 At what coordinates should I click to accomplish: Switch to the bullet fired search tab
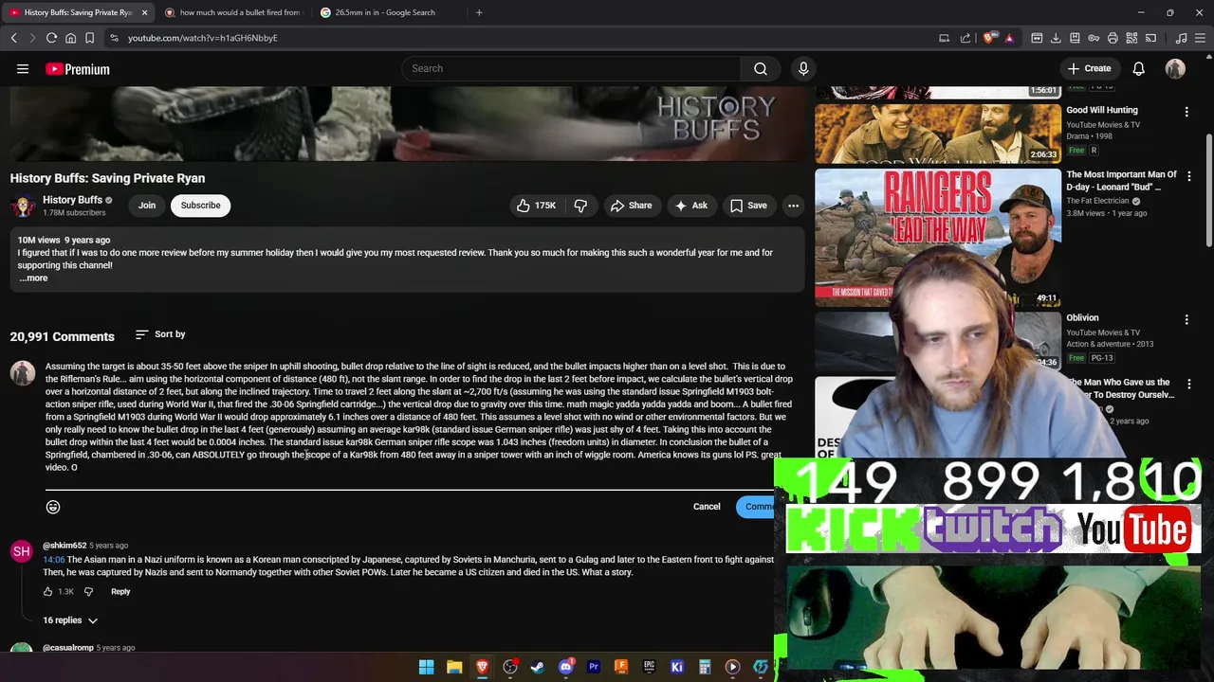point(233,12)
